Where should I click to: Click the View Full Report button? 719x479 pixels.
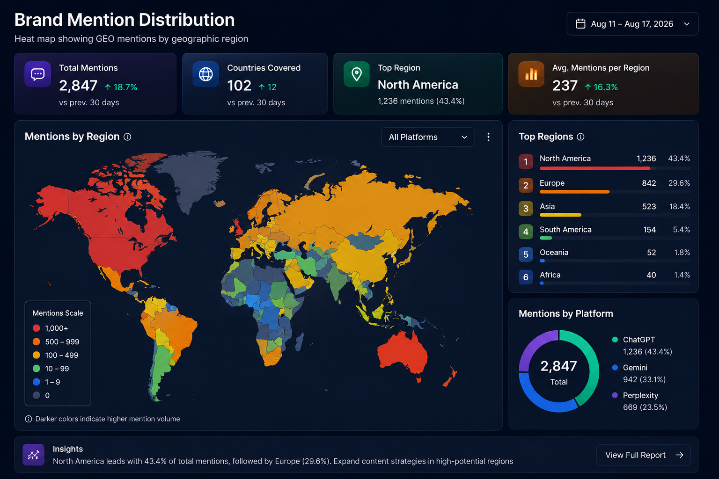coord(643,455)
